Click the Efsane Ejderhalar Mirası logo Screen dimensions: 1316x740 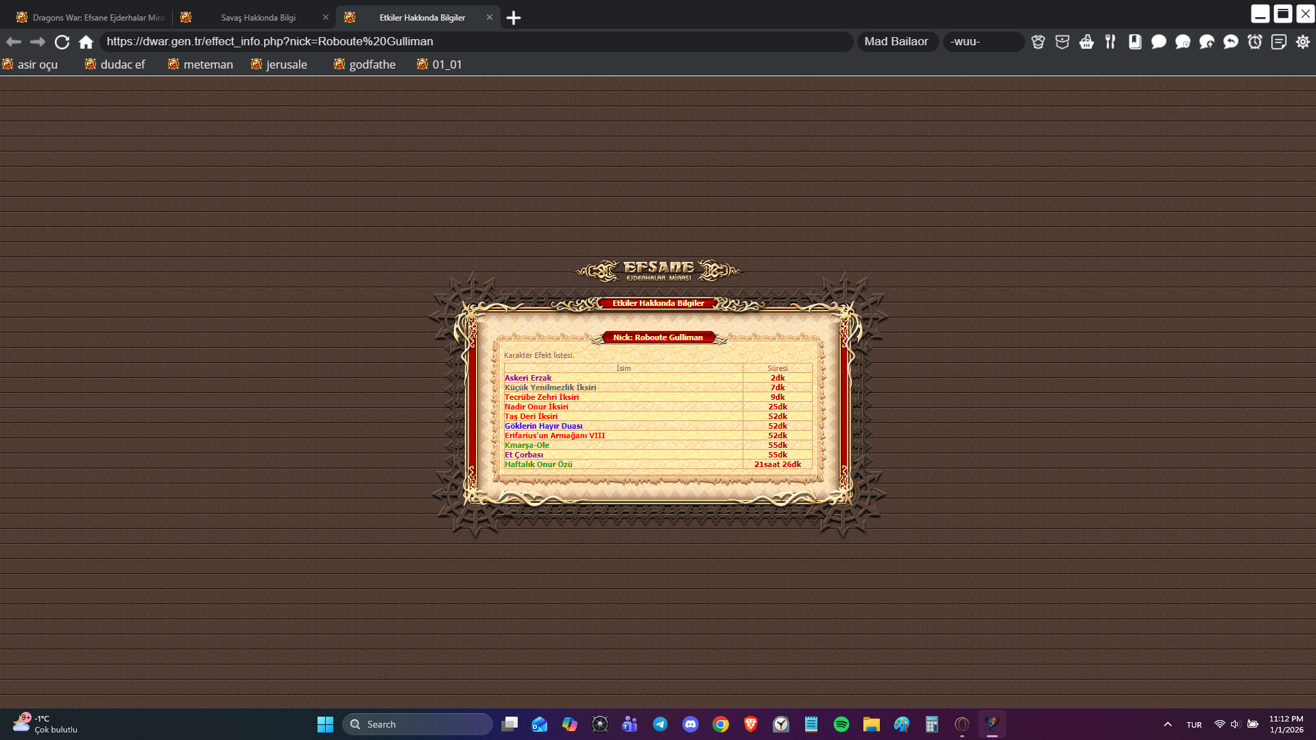click(658, 271)
